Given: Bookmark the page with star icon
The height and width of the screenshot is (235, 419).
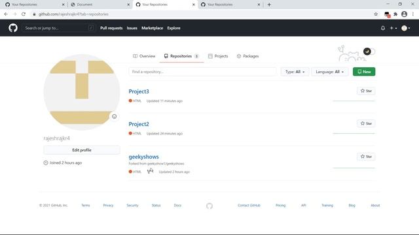Looking at the screenshot, I should [x=376, y=14].
